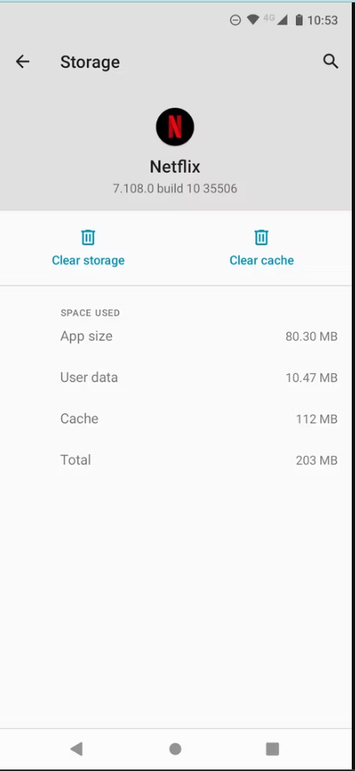Tap the Clear cache trash icon
355x771 pixels.
point(261,238)
